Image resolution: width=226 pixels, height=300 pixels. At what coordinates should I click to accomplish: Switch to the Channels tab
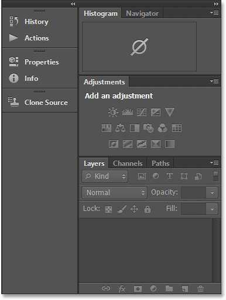[x=128, y=163]
